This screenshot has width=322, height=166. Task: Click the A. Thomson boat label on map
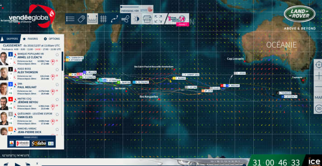[284, 93]
